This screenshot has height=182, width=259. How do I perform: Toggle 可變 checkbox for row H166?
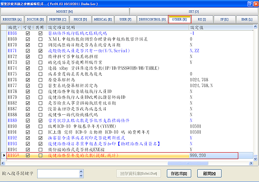[28, 33]
